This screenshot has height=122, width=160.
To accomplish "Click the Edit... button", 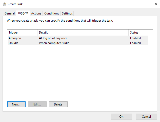I will coord(37,104).
